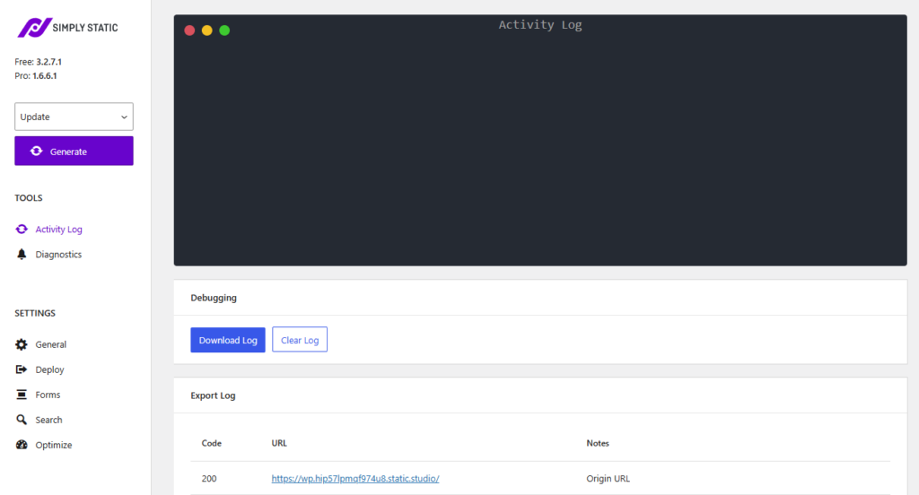The height and width of the screenshot is (495, 919).
Task: Click the Deploy arrow icon
Action: (22, 369)
